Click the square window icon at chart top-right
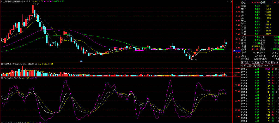This screenshot has width=279, height=123. (x=231, y=1)
